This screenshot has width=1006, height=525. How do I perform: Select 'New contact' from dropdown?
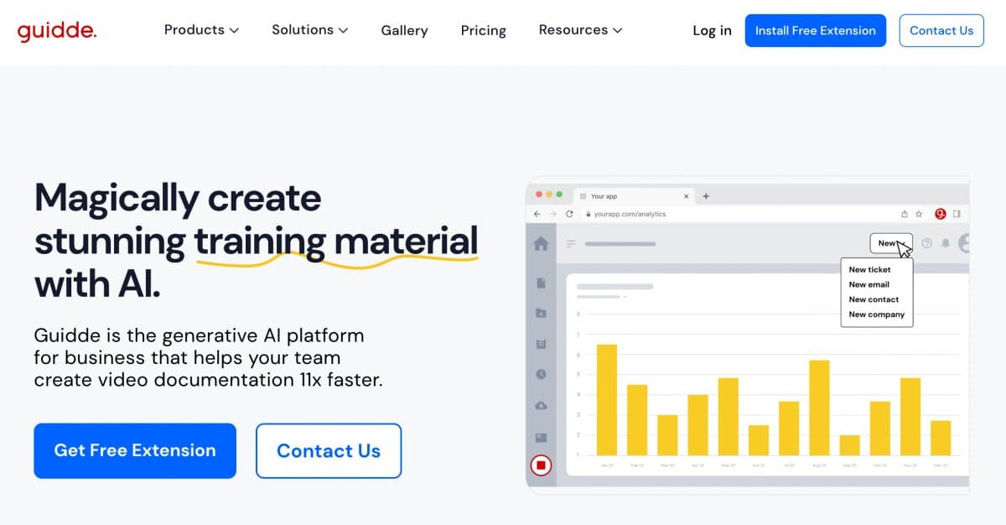tap(874, 299)
